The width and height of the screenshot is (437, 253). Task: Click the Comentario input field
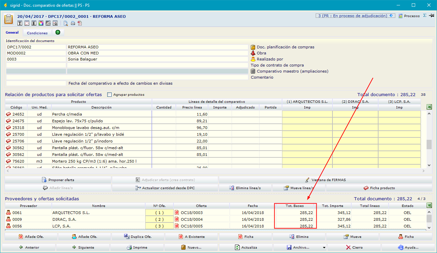tap(127, 77)
